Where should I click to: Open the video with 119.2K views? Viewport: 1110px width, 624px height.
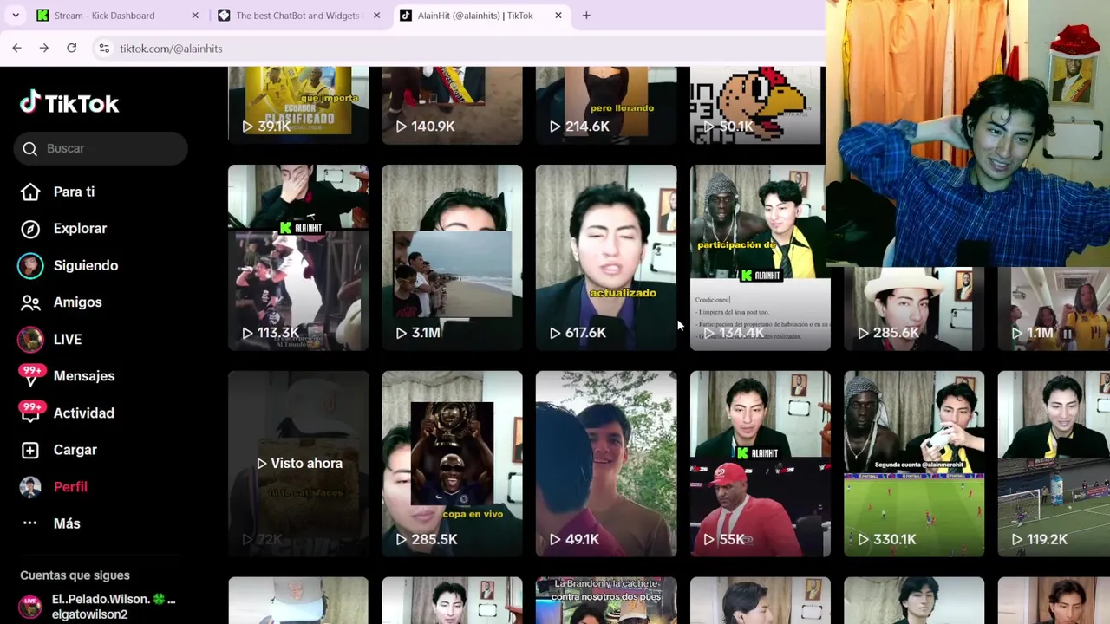pos(1054,464)
